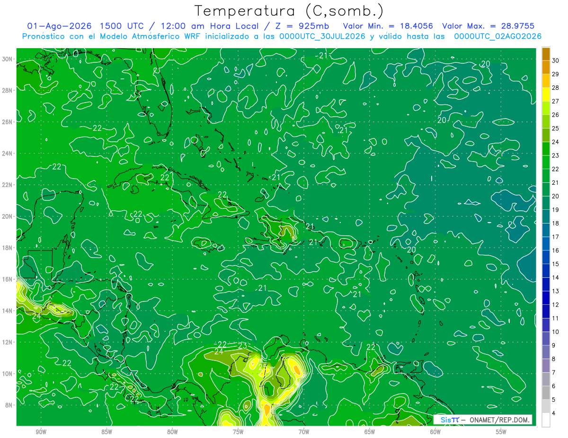The image size is (568, 438).
Task: Click the color scale label 10
Action: [556, 332]
